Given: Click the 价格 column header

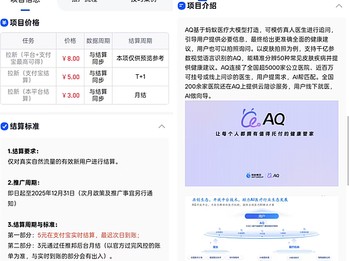Looking at the screenshot, I should pyautogui.click(x=70, y=41).
